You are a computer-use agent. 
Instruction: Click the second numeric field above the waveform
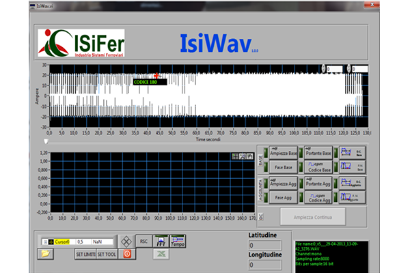(360, 69)
